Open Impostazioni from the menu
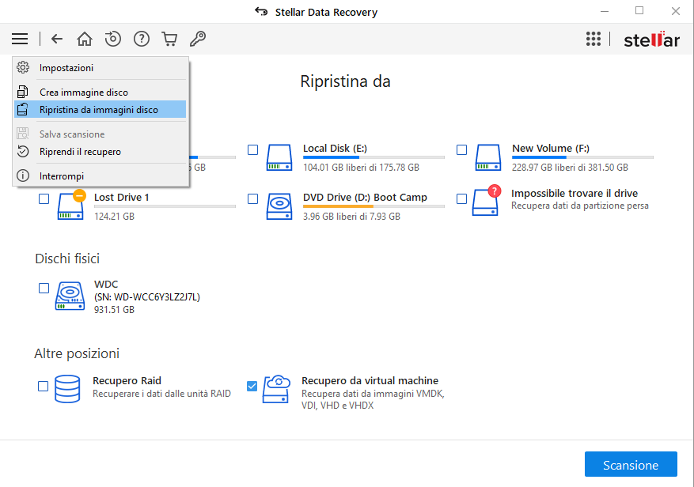694x487 pixels. tap(100, 68)
